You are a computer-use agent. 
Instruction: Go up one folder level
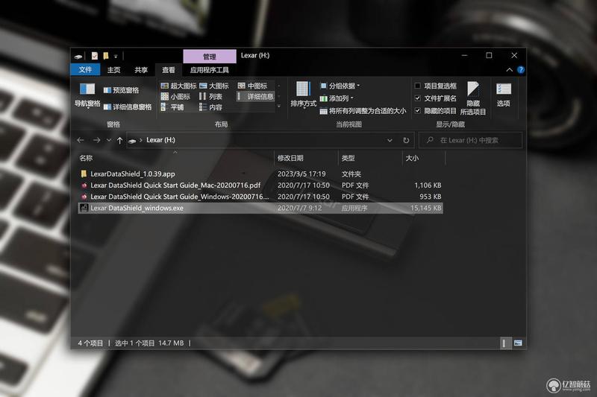coord(119,140)
